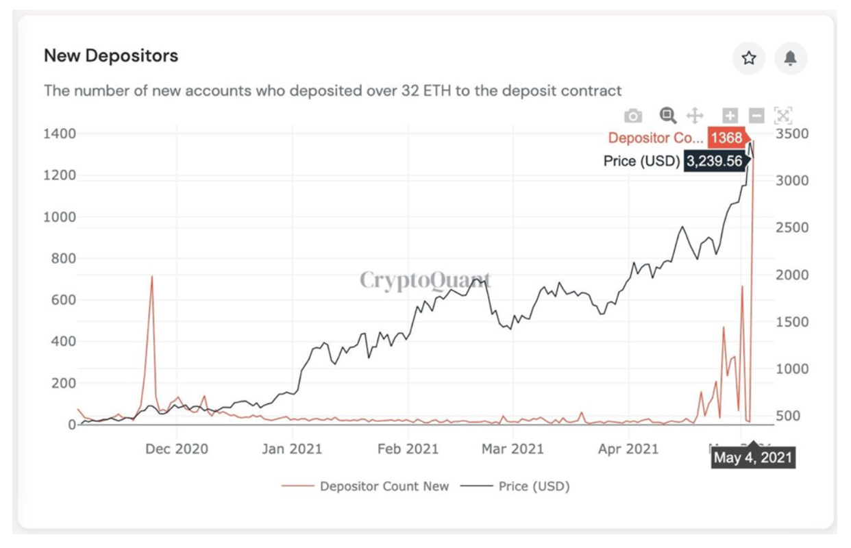Select the magnifier zoom tool
The height and width of the screenshot is (548, 851).
point(668,115)
